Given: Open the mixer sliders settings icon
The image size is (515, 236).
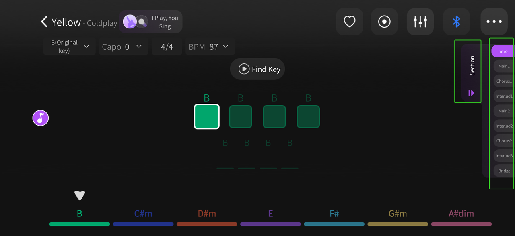Looking at the screenshot, I should tap(420, 22).
